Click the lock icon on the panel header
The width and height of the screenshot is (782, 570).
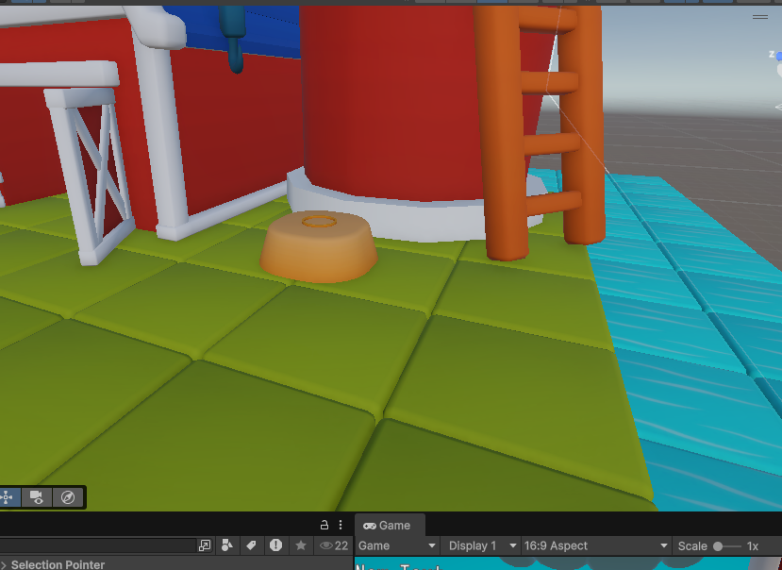[324, 526]
